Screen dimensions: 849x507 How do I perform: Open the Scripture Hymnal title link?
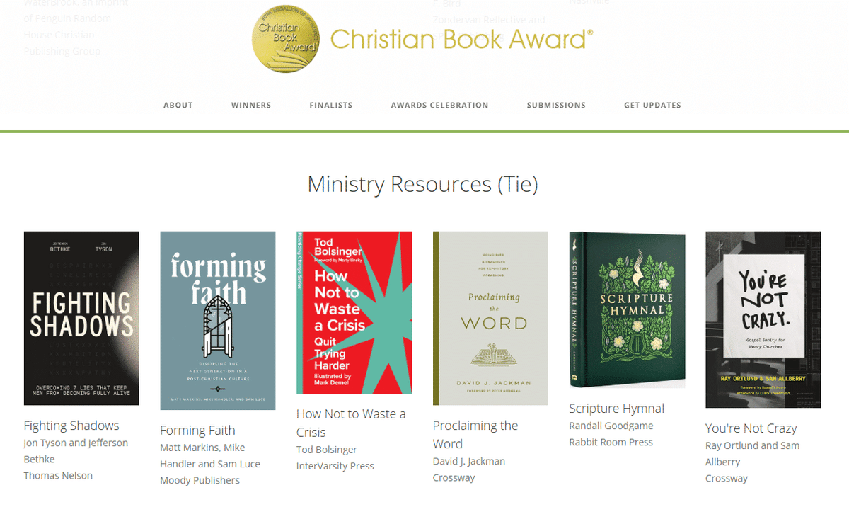[x=617, y=409]
